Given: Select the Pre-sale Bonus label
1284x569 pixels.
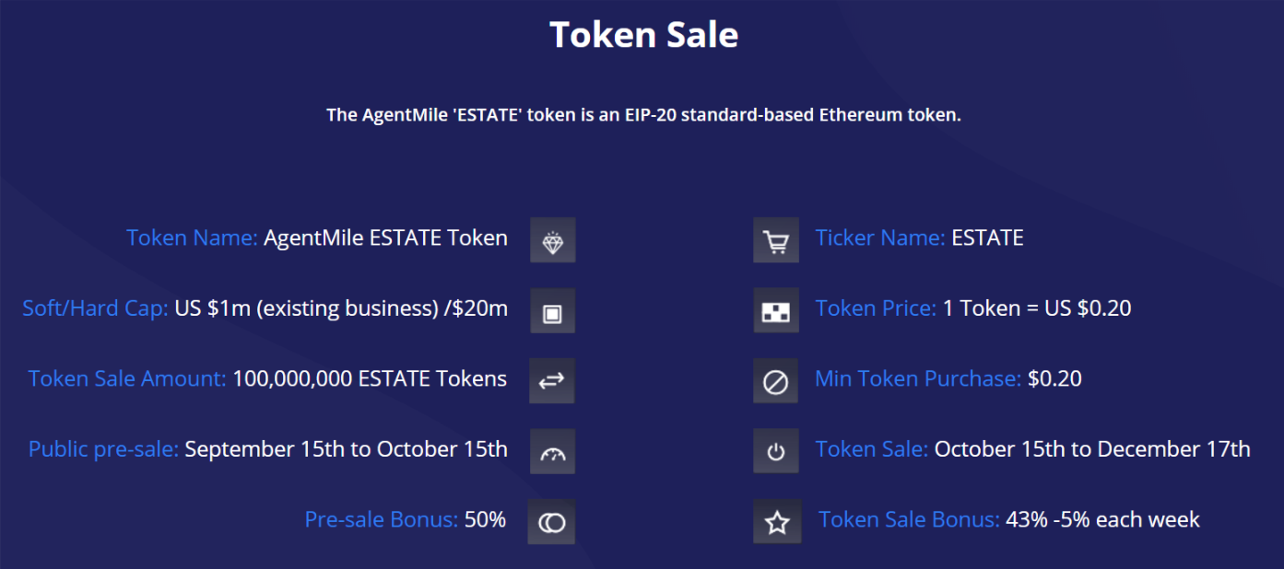Looking at the screenshot, I should (x=381, y=519).
